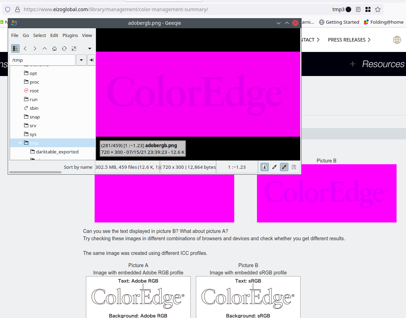
Task: Click the shield tracking protection icon in browser
Action: (8, 9)
